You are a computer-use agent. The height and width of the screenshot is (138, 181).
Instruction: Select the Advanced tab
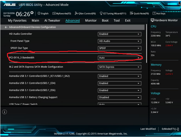(72, 20)
